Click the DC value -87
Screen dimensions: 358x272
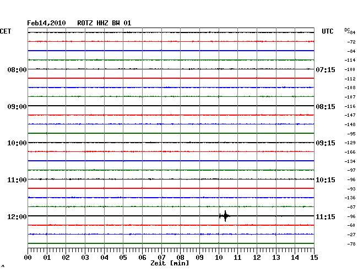351,207
